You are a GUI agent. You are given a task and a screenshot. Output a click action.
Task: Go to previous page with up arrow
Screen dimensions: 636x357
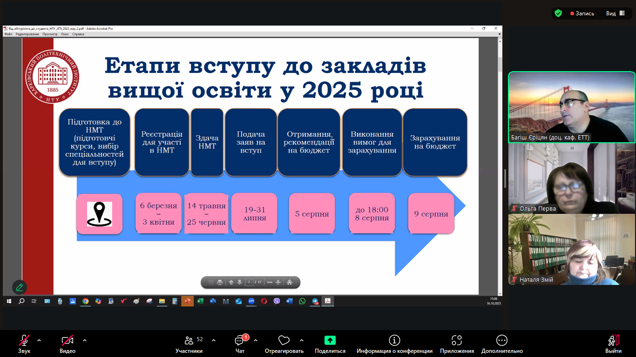tap(231, 282)
